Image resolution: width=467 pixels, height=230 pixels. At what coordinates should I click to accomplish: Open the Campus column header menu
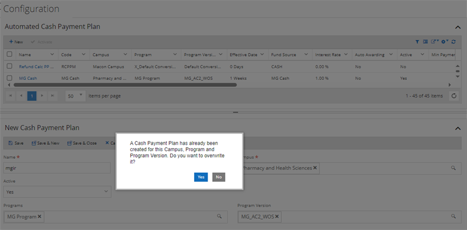pos(126,54)
